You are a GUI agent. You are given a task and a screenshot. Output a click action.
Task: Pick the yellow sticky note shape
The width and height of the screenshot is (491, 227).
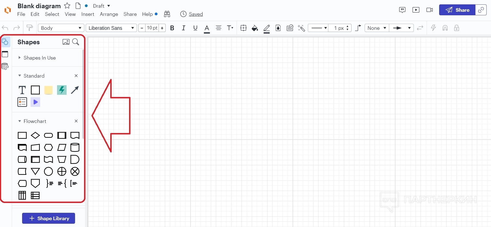(x=48, y=90)
